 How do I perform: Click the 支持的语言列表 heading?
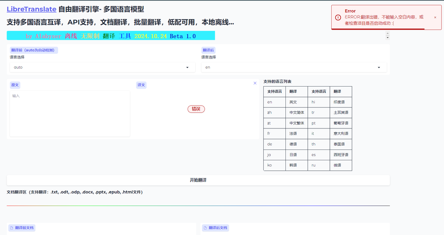(x=277, y=82)
